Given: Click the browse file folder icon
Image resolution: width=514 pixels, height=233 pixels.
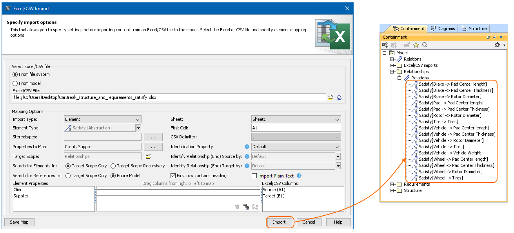Looking at the screenshot, I should tap(331, 98).
